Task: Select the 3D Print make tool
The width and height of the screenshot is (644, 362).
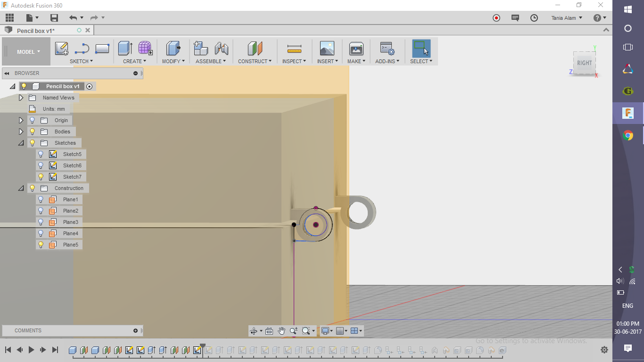Action: (356, 48)
